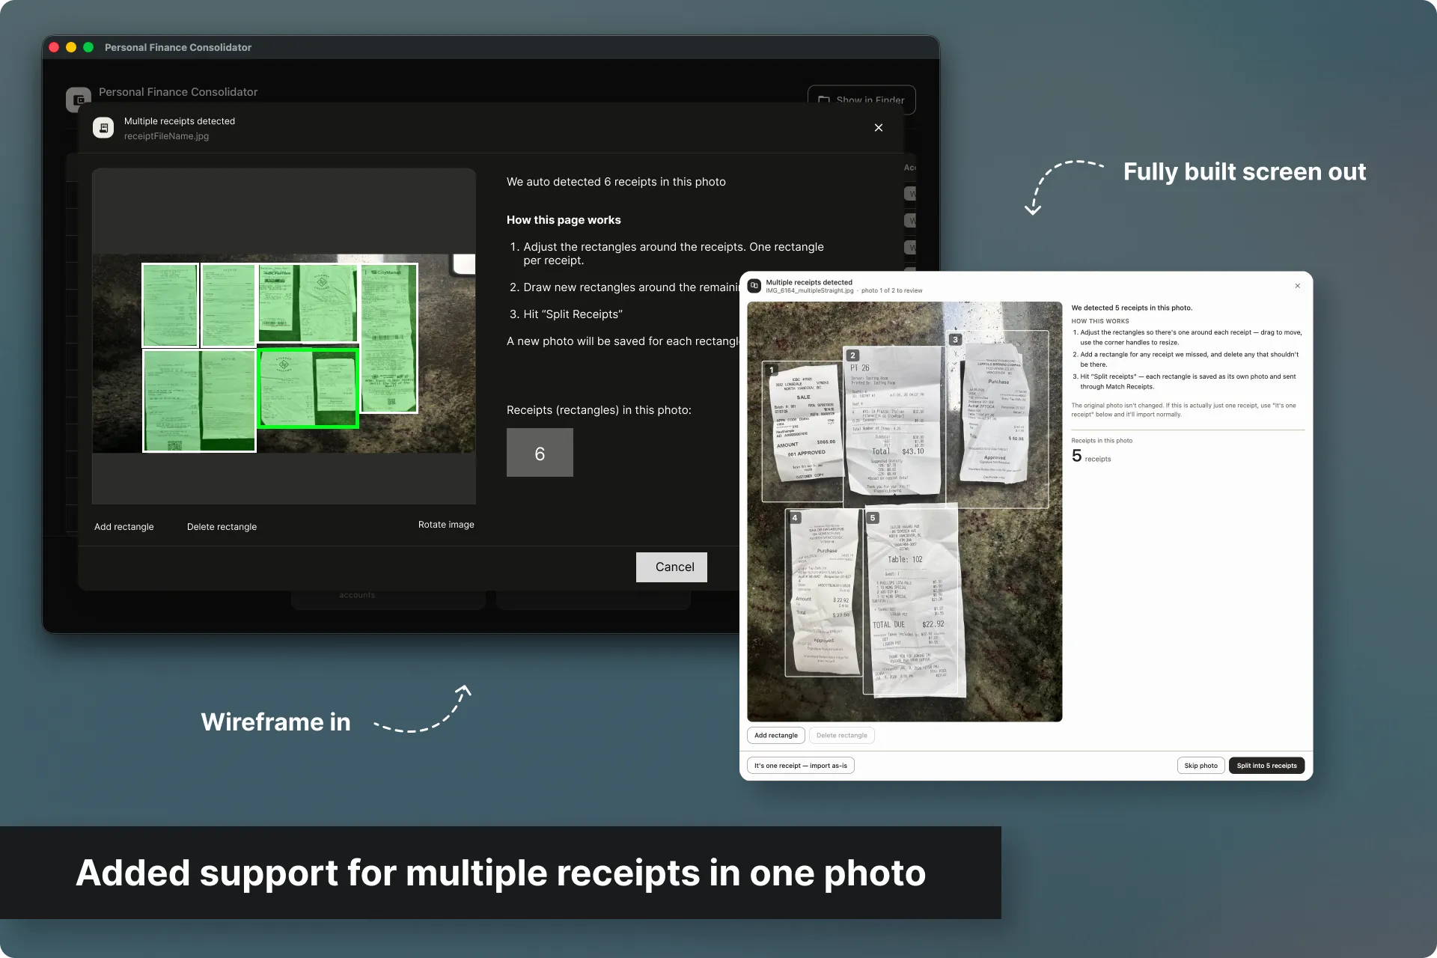Click the Skip photo button

point(1201,766)
